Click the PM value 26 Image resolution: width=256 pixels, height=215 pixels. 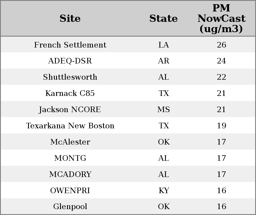(x=221, y=45)
